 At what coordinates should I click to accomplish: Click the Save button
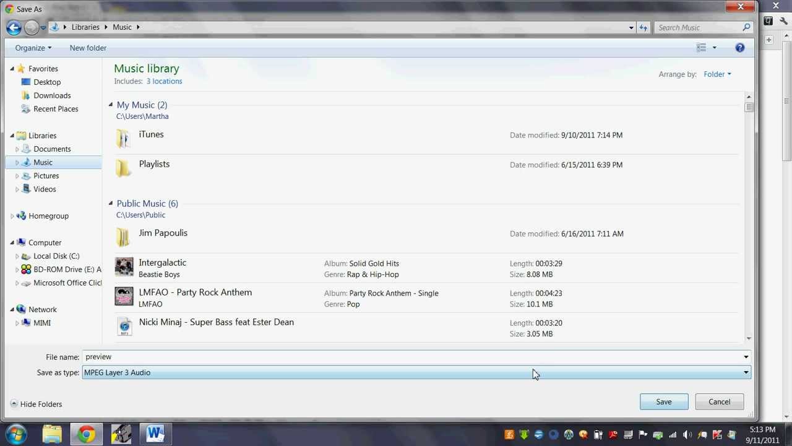(664, 402)
